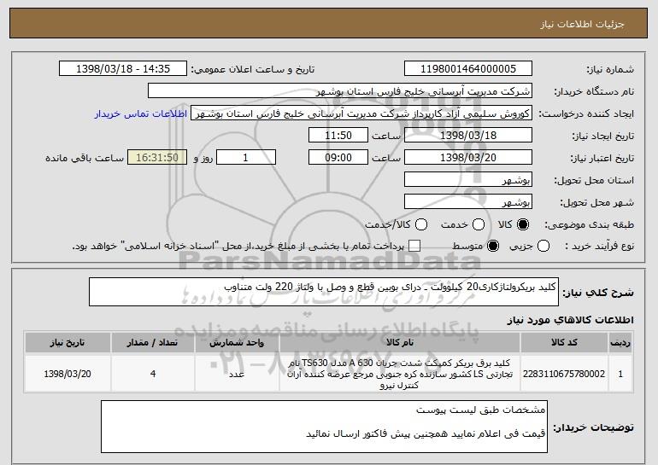Click the اطلاعات کالاهای مورد نیاز heading
Screen dimensions: 658x465
[570, 320]
